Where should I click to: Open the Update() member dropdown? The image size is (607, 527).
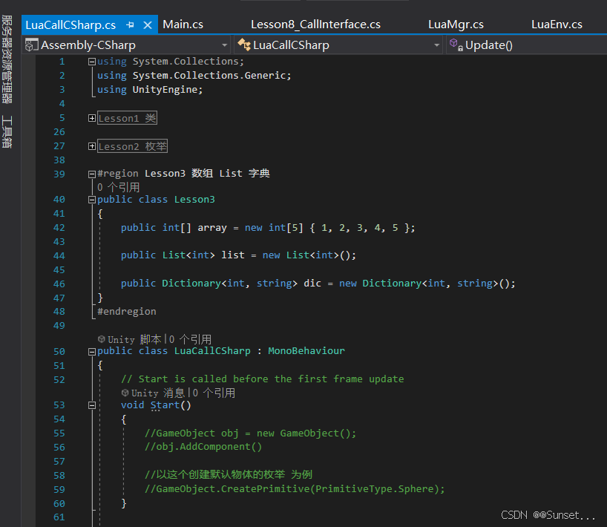pos(526,45)
